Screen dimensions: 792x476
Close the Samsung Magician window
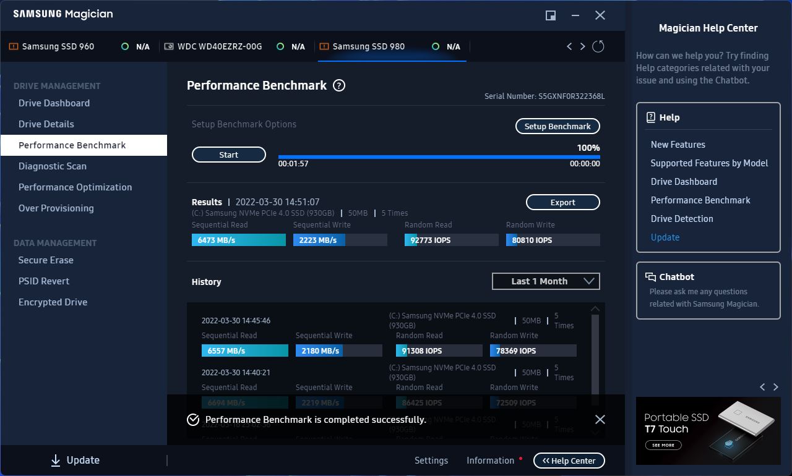pyautogui.click(x=600, y=15)
